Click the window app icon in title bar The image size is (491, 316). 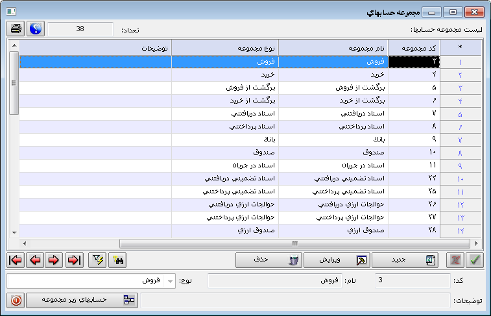pyautogui.click(x=11, y=12)
